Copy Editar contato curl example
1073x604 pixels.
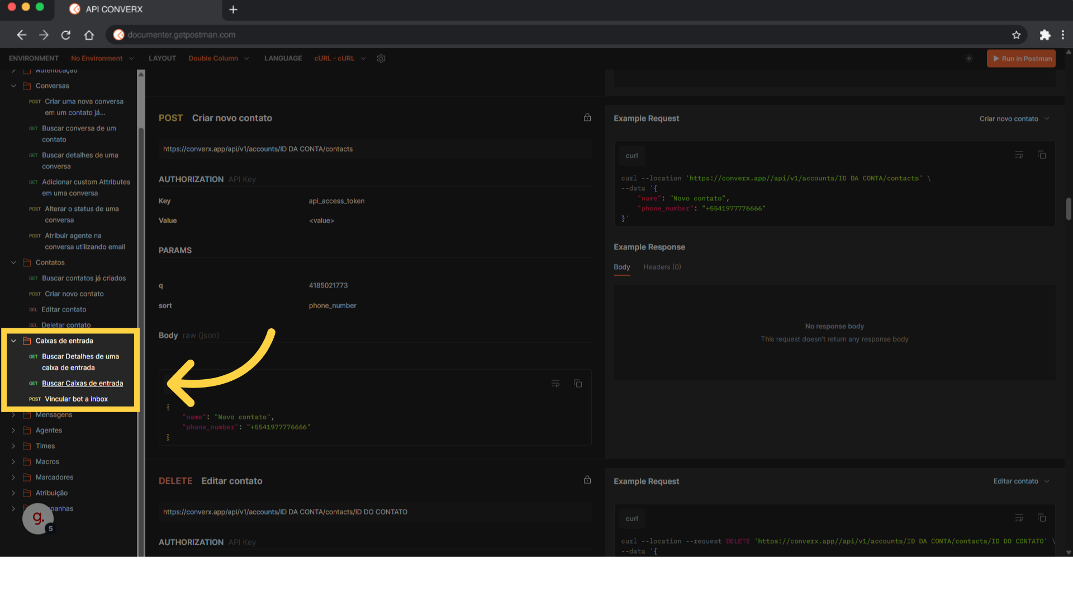[1042, 518]
